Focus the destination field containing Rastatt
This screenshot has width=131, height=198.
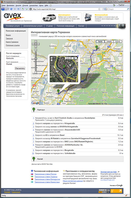[x=15, y=64]
